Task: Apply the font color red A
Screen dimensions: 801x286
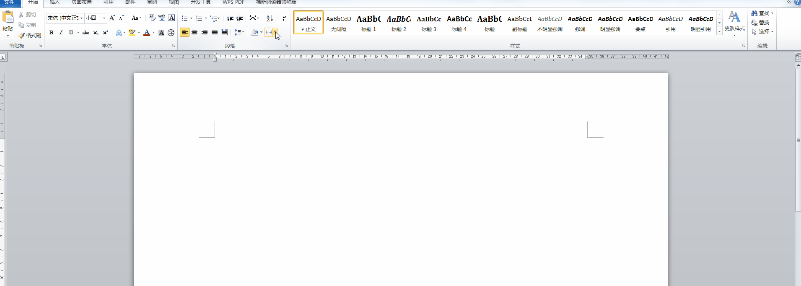Action: (147, 33)
